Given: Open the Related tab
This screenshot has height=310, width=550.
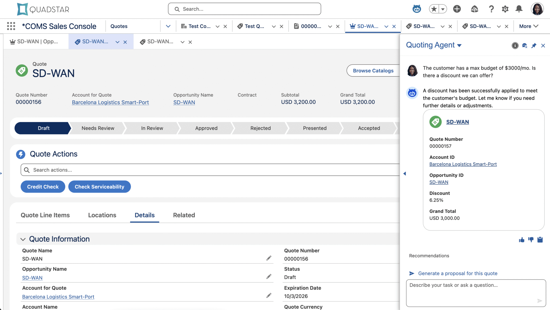Looking at the screenshot, I should (184, 215).
